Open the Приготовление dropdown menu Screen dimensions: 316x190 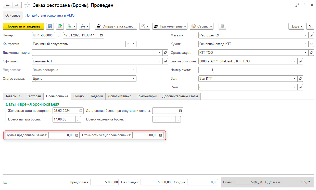170,26
